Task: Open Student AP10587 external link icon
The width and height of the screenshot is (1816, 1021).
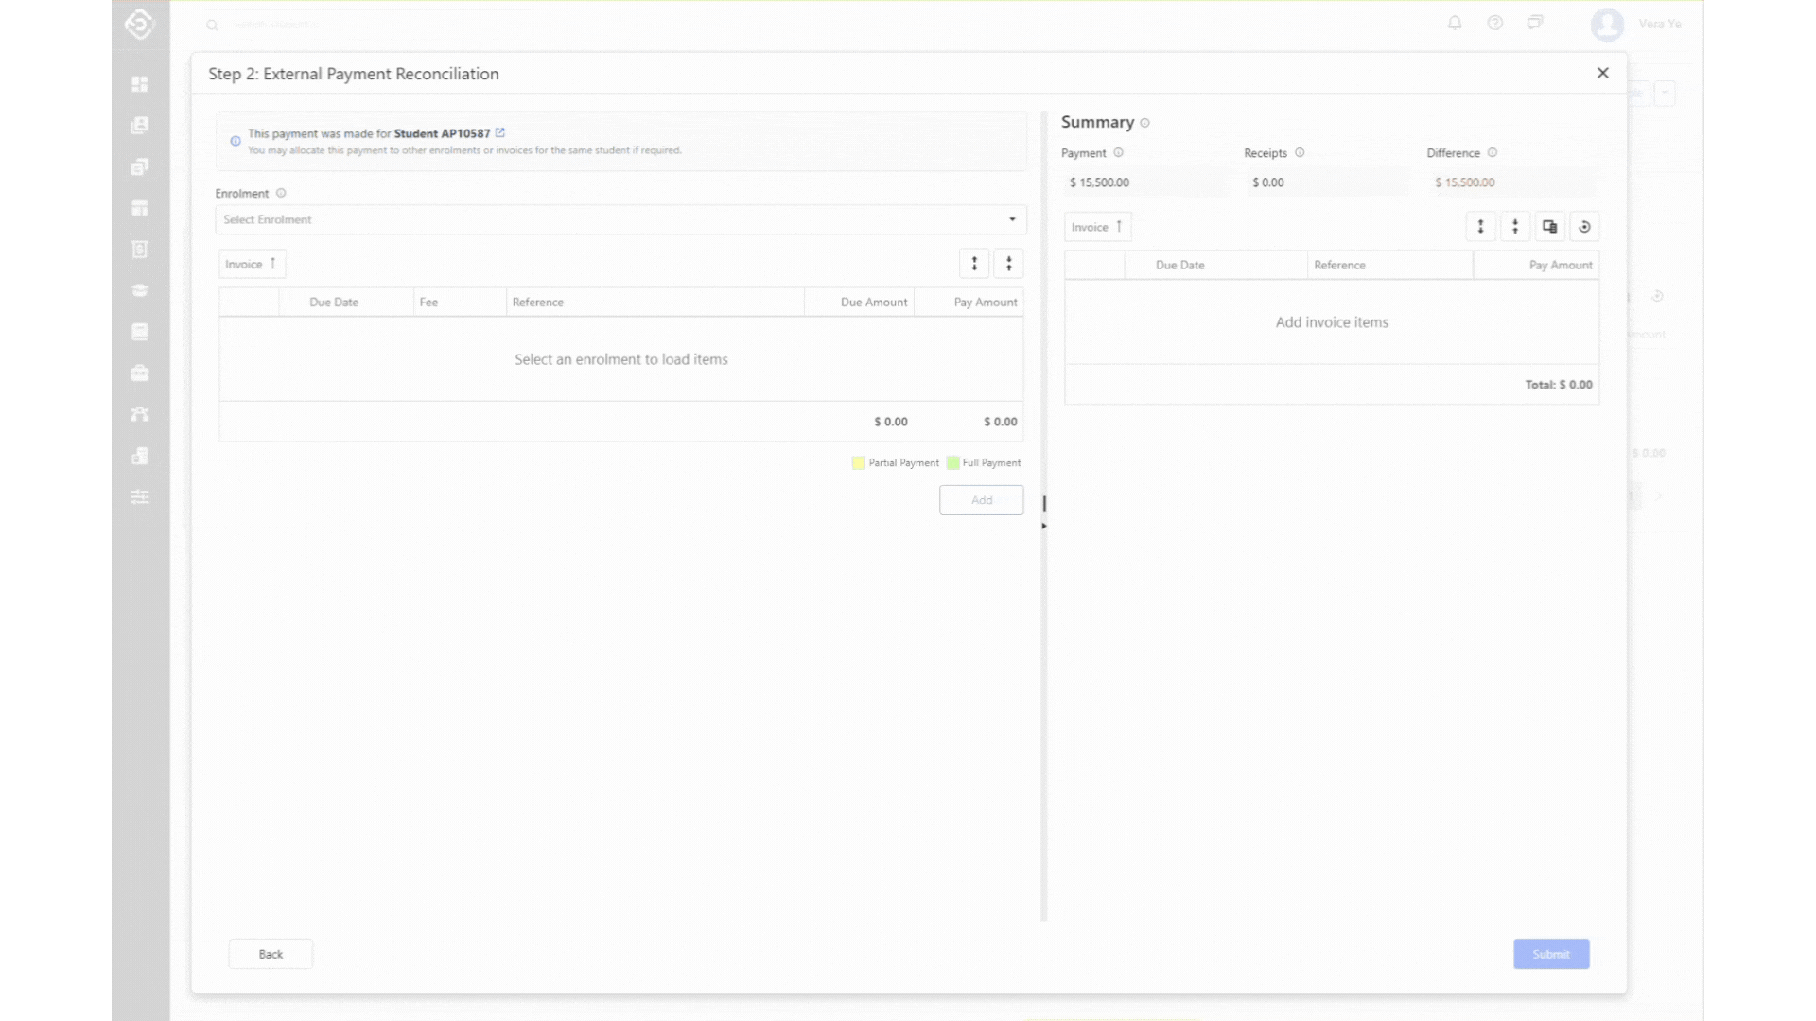Action: [x=500, y=133]
